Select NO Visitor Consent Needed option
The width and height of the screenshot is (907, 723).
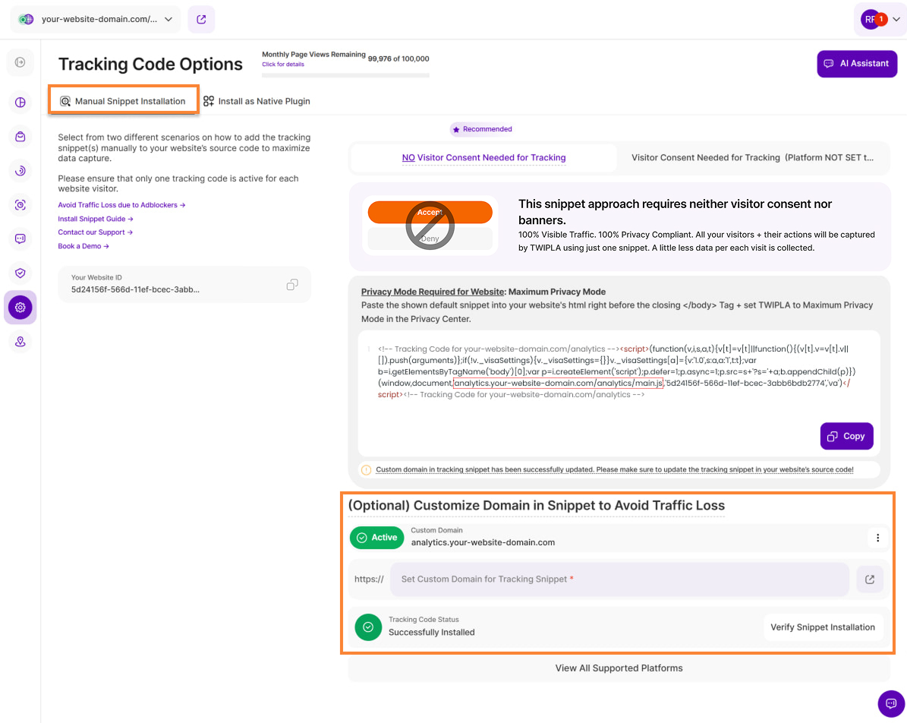pos(483,158)
